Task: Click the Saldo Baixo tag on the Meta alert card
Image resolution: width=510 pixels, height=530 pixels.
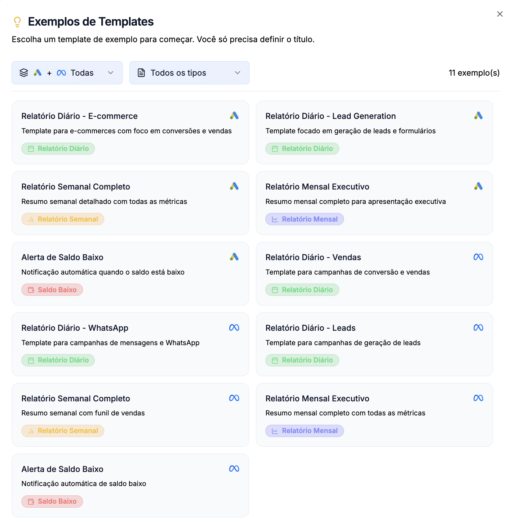Action: [52, 502]
